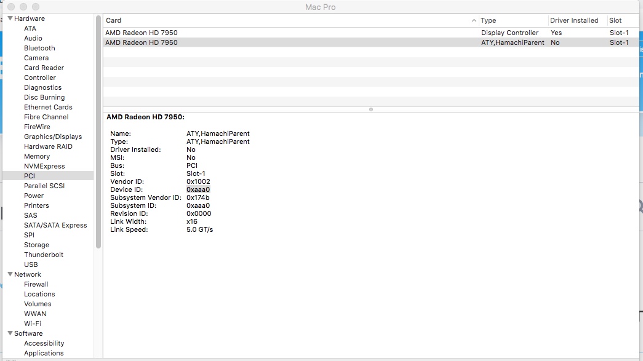Open NVMExpress information
Viewport: 643px width, 361px height.
44,166
